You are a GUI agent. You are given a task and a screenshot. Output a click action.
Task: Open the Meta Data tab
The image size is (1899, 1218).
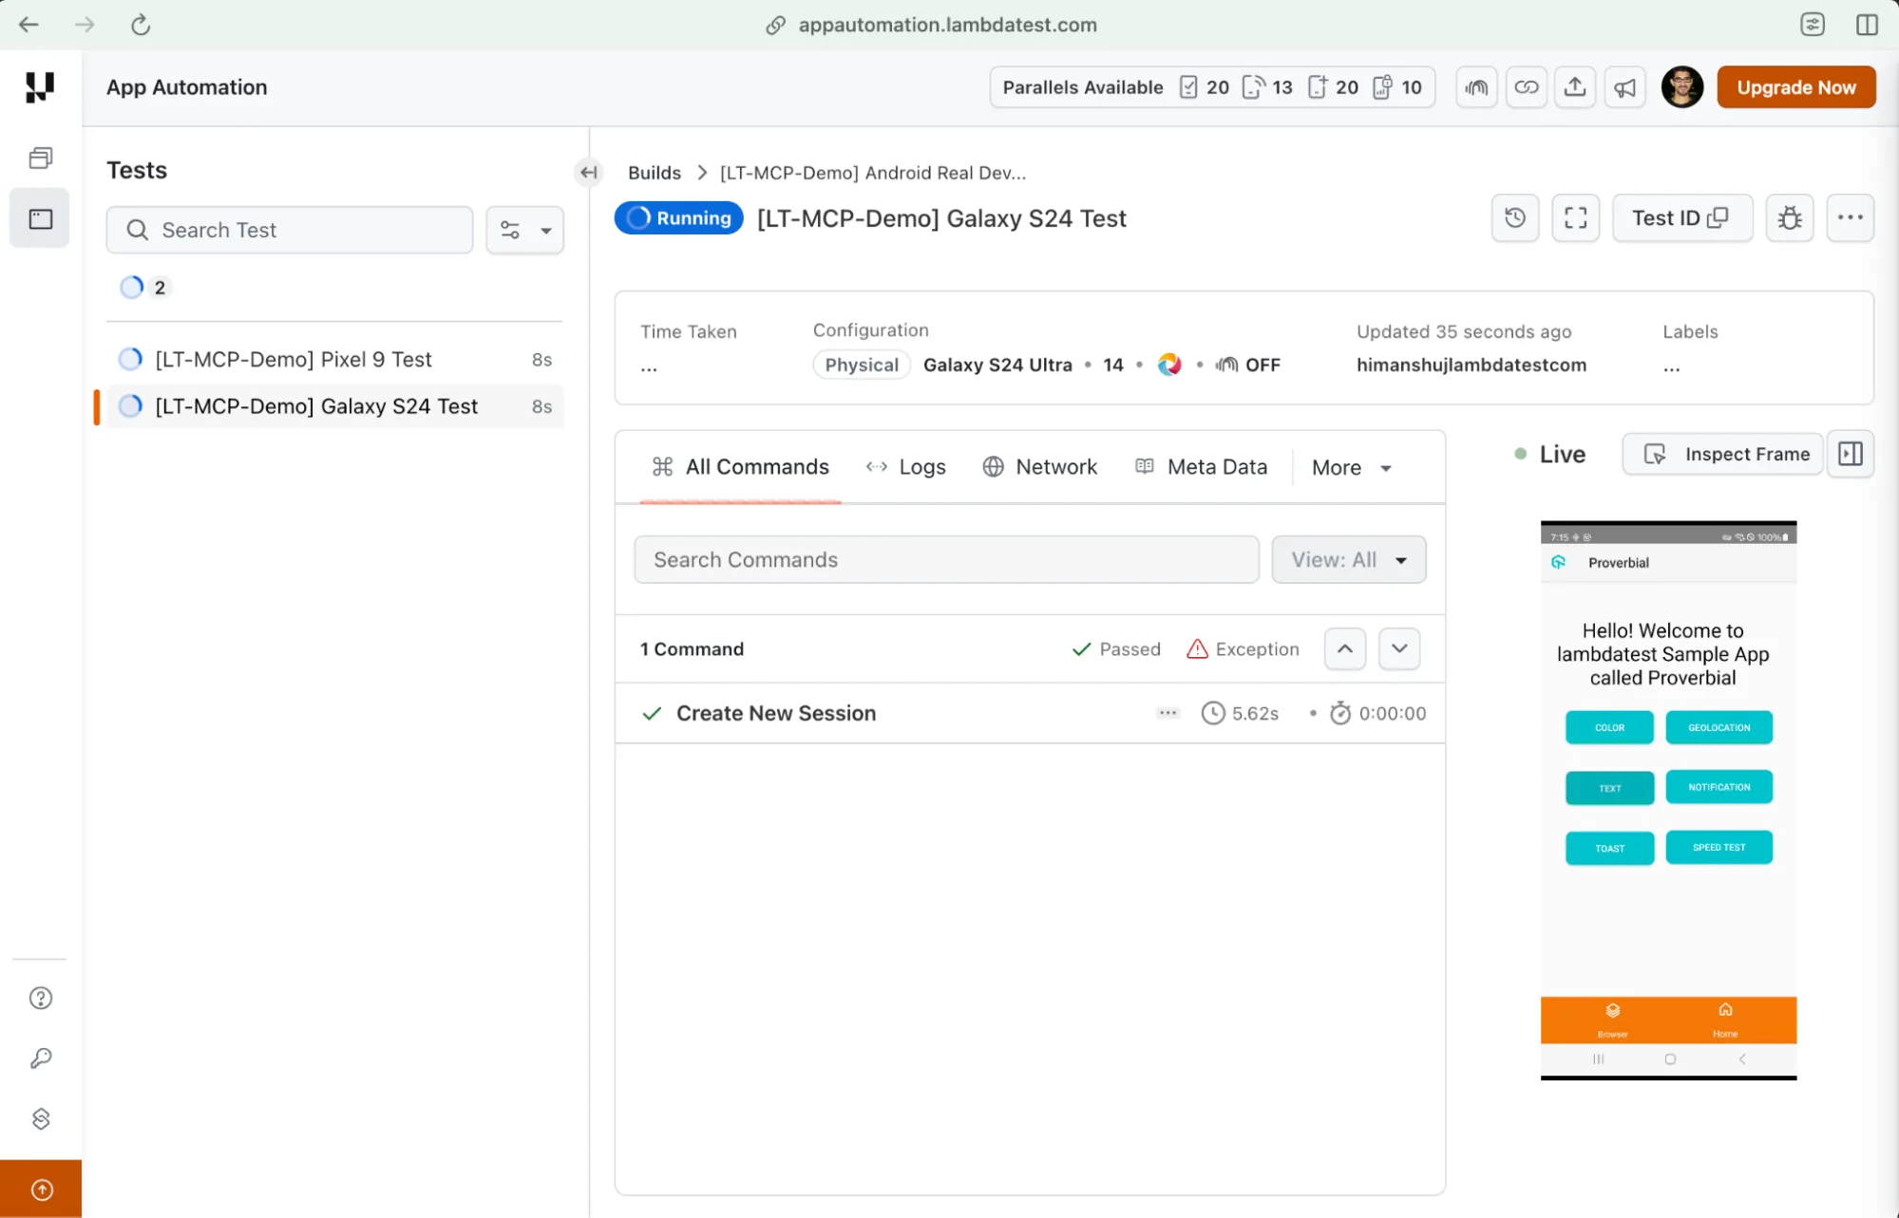click(x=1202, y=467)
